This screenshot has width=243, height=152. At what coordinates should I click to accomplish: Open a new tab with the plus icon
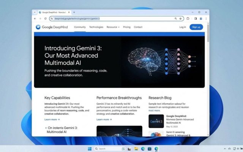[x=74, y=12]
